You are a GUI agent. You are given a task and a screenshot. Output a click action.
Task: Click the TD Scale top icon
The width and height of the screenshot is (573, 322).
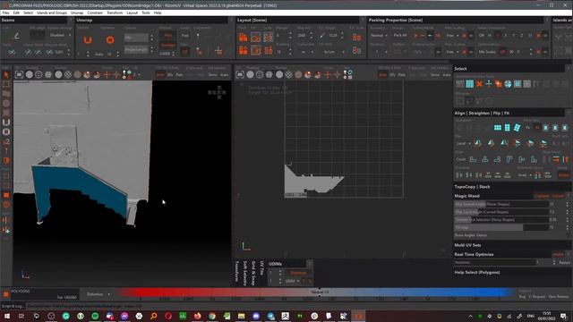click(x=356, y=37)
